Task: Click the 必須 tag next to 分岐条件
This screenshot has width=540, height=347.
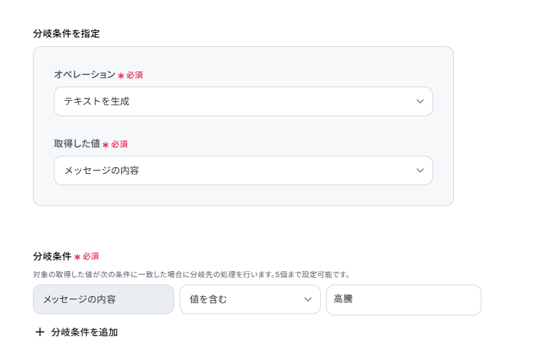Action: 91,256
